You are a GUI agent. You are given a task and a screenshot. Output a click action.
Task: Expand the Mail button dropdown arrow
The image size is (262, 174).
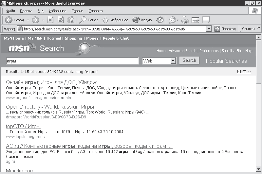[x=178, y=20]
